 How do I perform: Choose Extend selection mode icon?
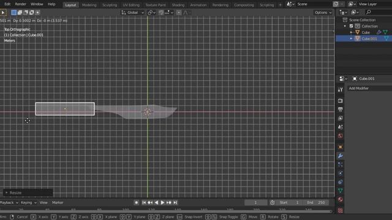tap(20, 12)
